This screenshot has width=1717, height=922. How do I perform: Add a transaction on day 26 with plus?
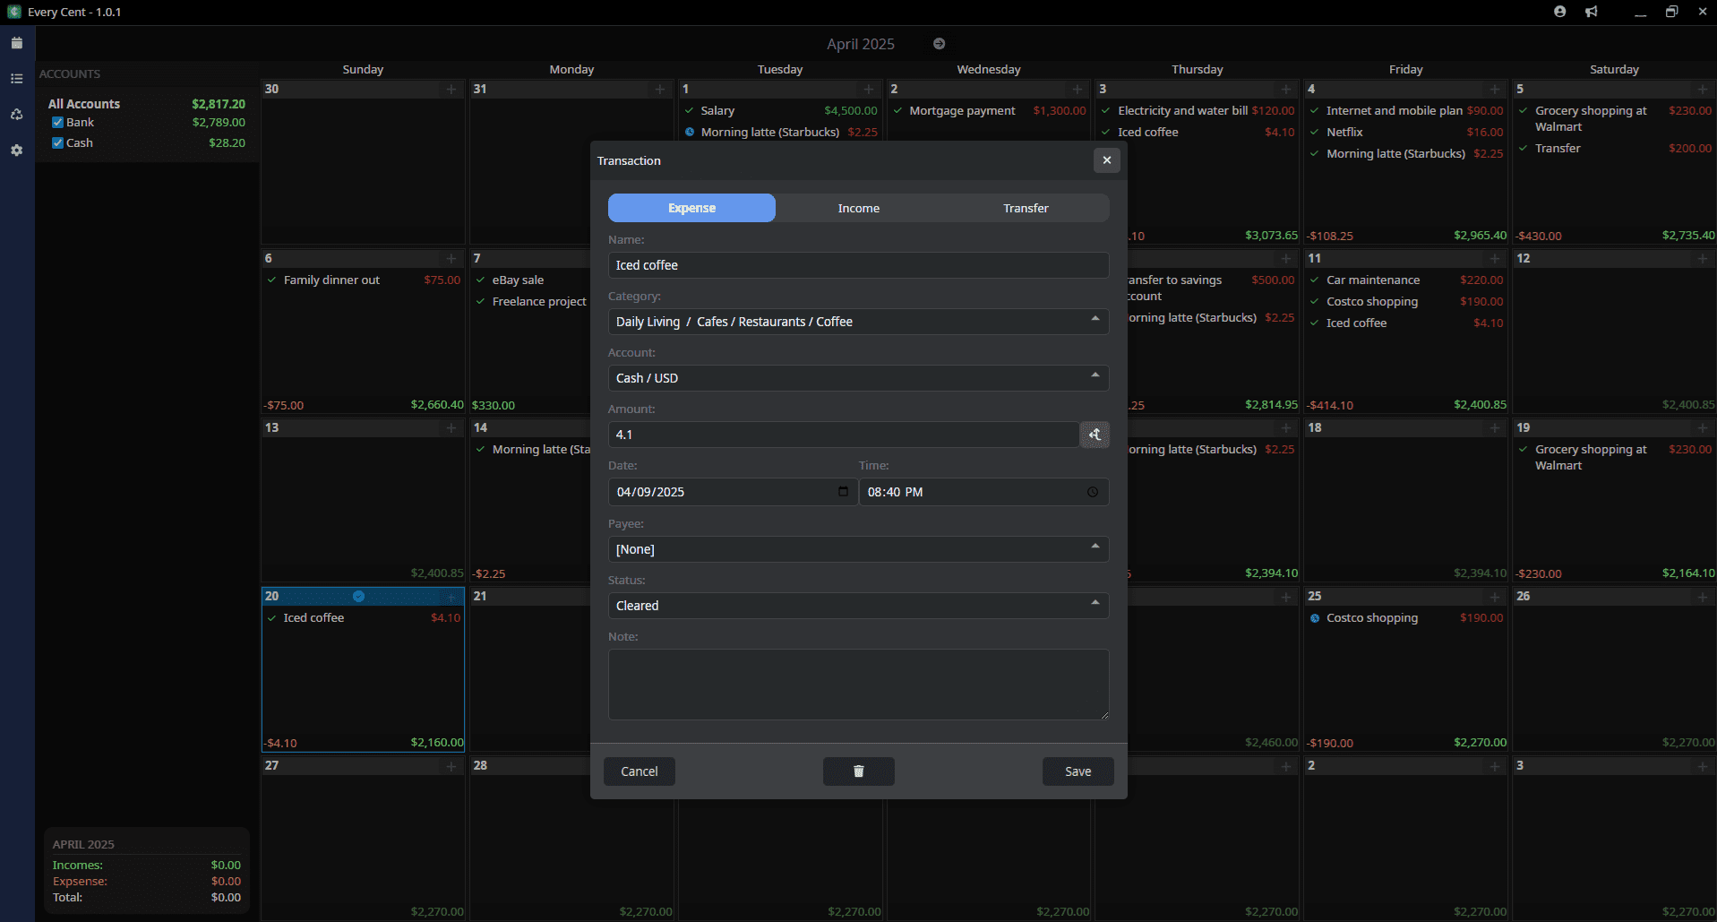(1703, 597)
